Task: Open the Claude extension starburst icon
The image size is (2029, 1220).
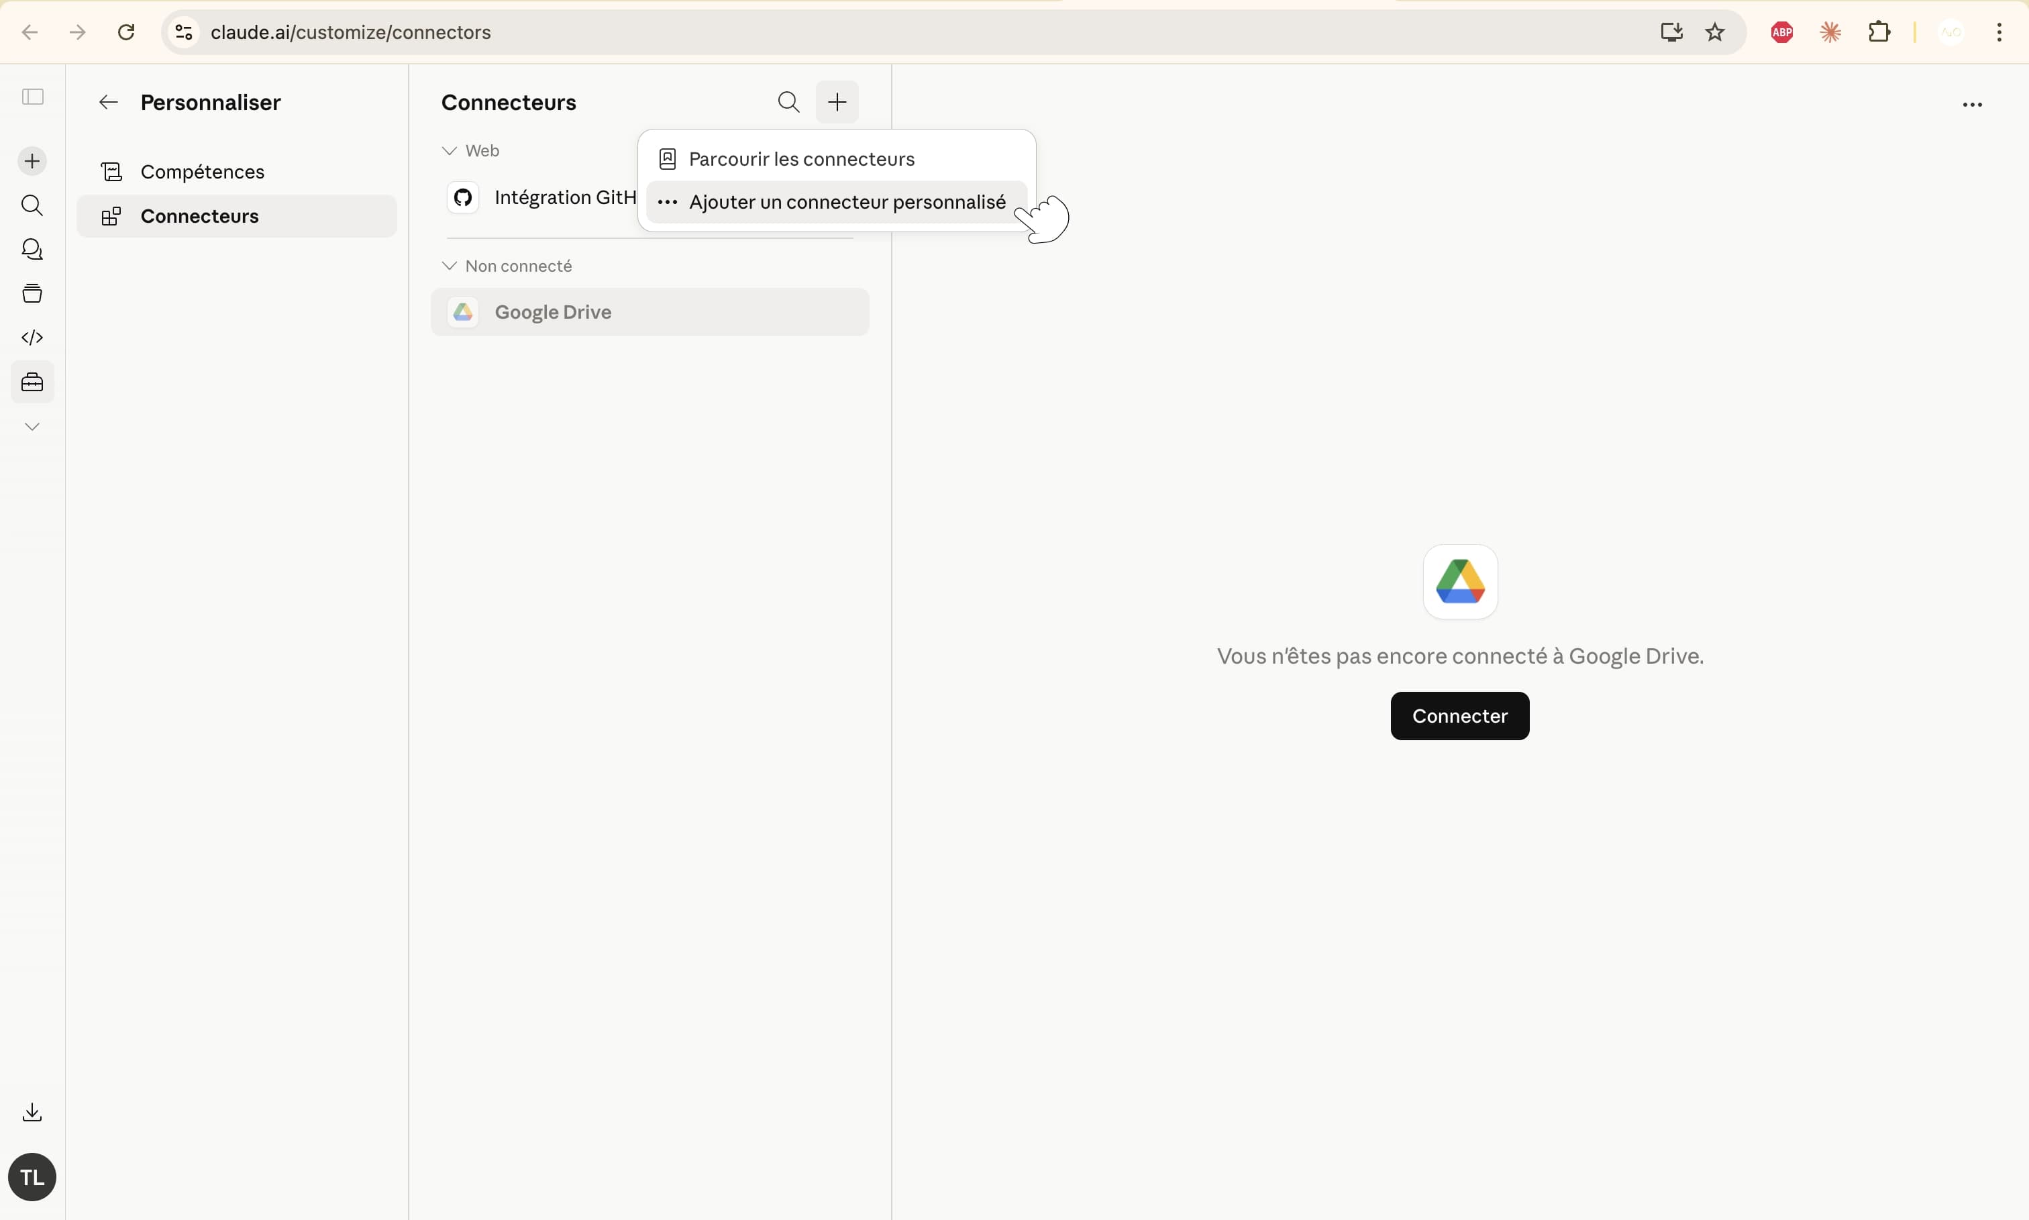Action: pos(1830,32)
